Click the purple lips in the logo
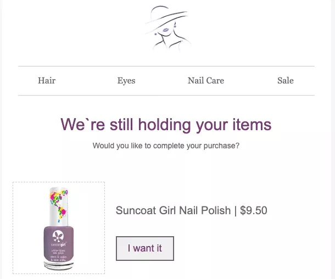Screen dimensions: 335x279 pos(165,30)
